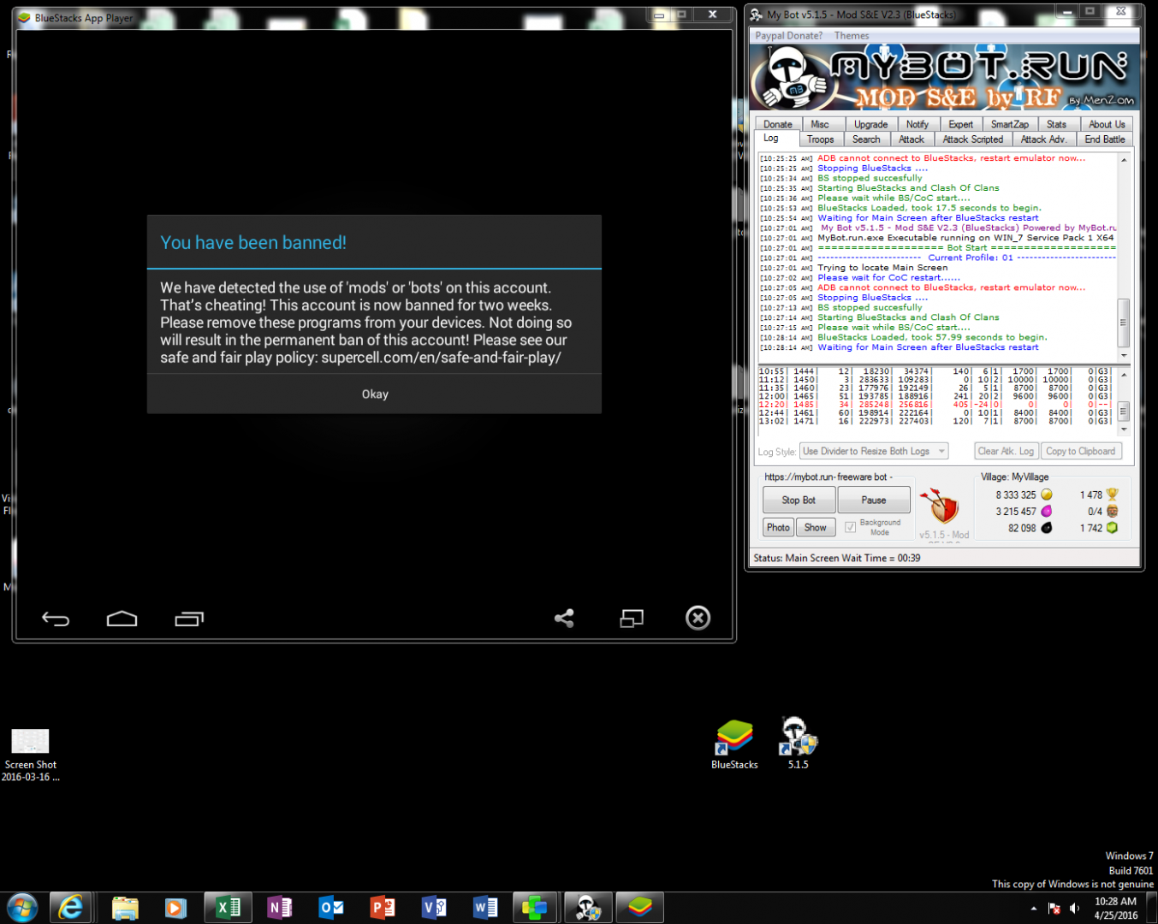The image size is (1158, 924).
Task: Click the green gem icon
Action: click(x=1113, y=528)
